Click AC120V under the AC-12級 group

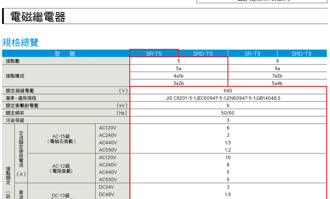(108, 157)
